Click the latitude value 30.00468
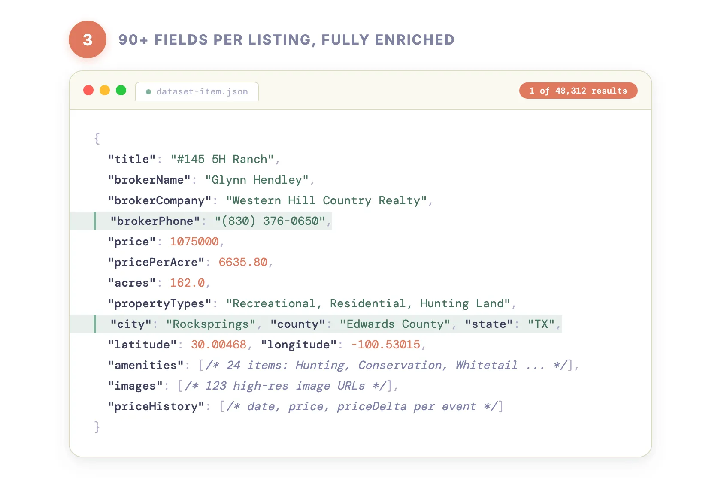 (x=217, y=345)
